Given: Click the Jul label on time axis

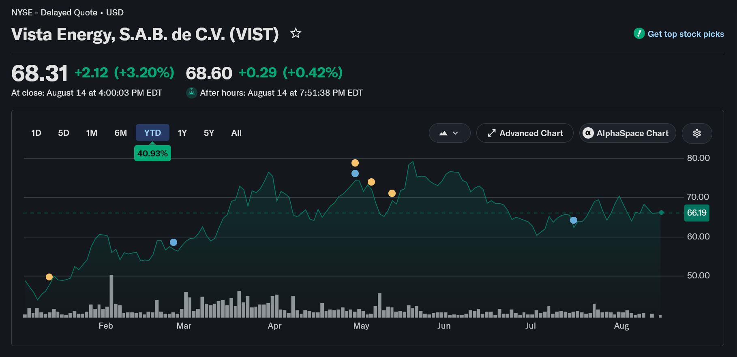Looking at the screenshot, I should (531, 326).
